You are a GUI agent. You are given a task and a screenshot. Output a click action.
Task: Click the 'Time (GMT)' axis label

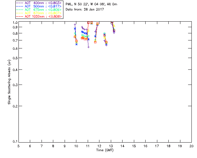coord(105,150)
